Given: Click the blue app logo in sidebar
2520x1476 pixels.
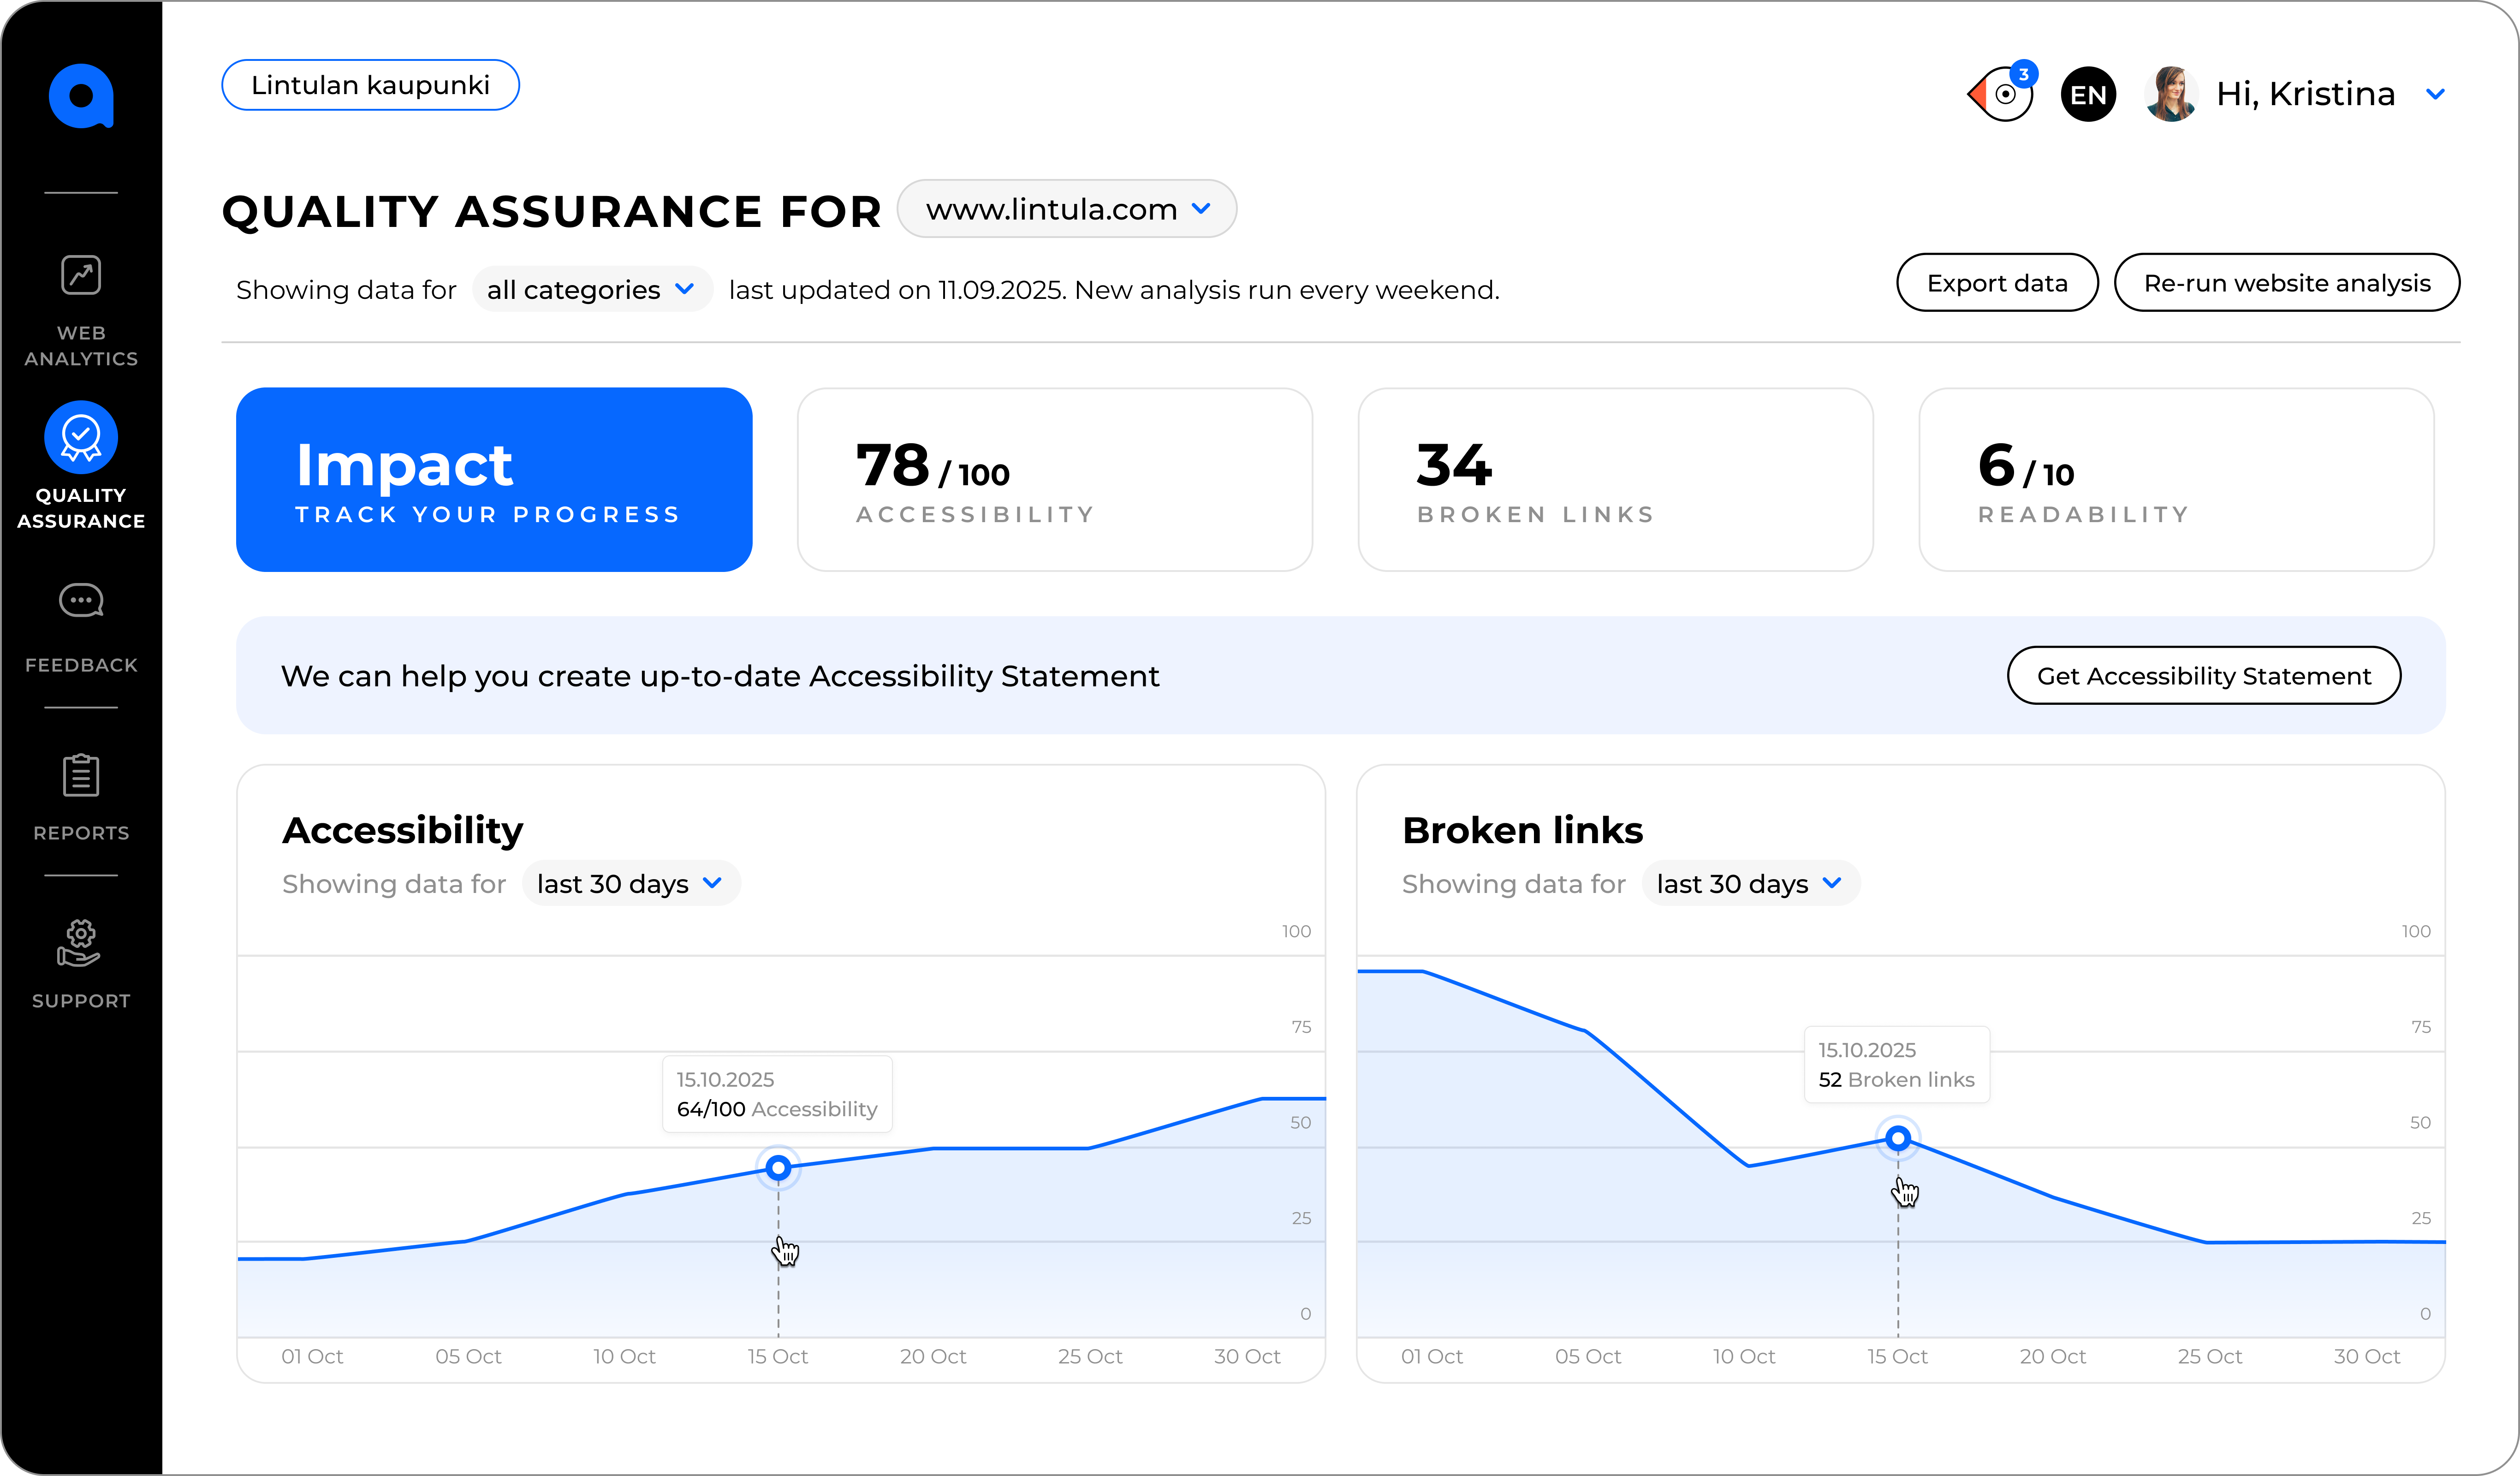Looking at the screenshot, I should (x=81, y=96).
